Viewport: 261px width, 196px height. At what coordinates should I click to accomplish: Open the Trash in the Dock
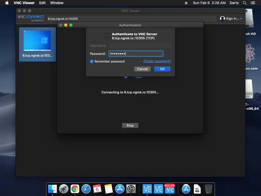pos(208,189)
